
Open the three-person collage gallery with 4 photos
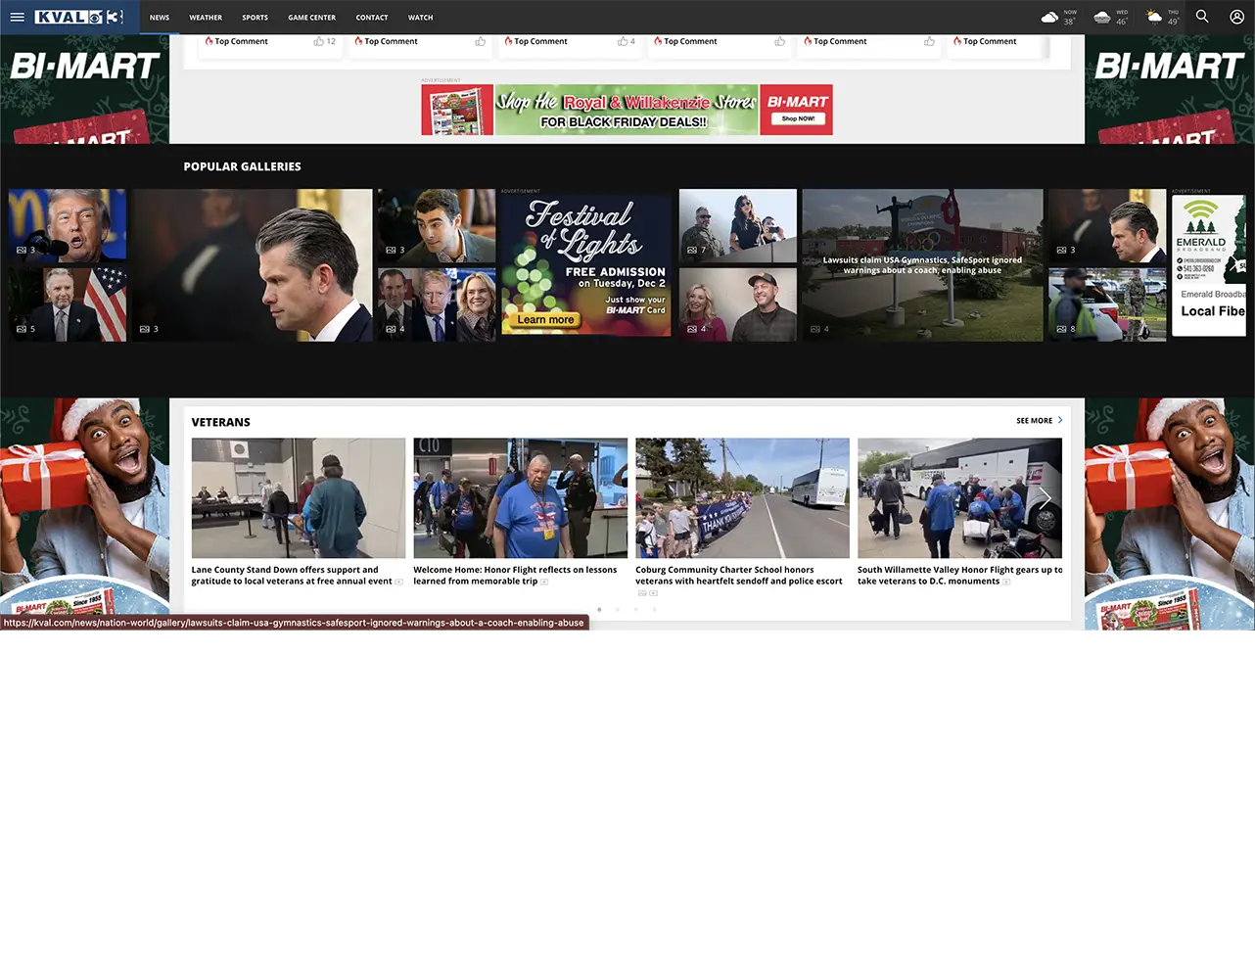437,304
